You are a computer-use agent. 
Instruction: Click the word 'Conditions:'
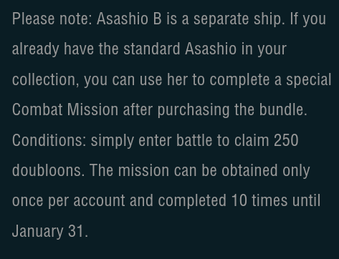(x=49, y=140)
